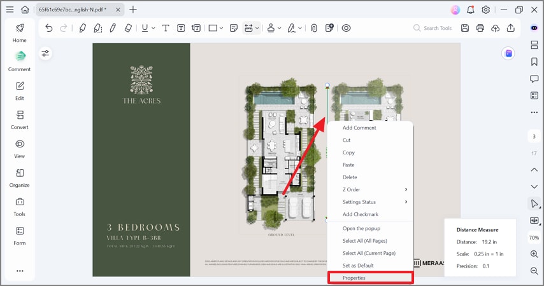Select the text box tool

point(181,28)
